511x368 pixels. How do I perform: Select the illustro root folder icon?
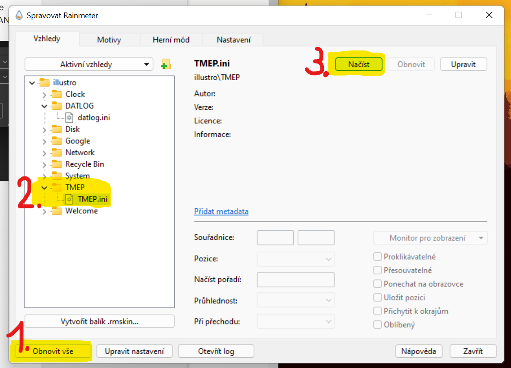coord(44,82)
